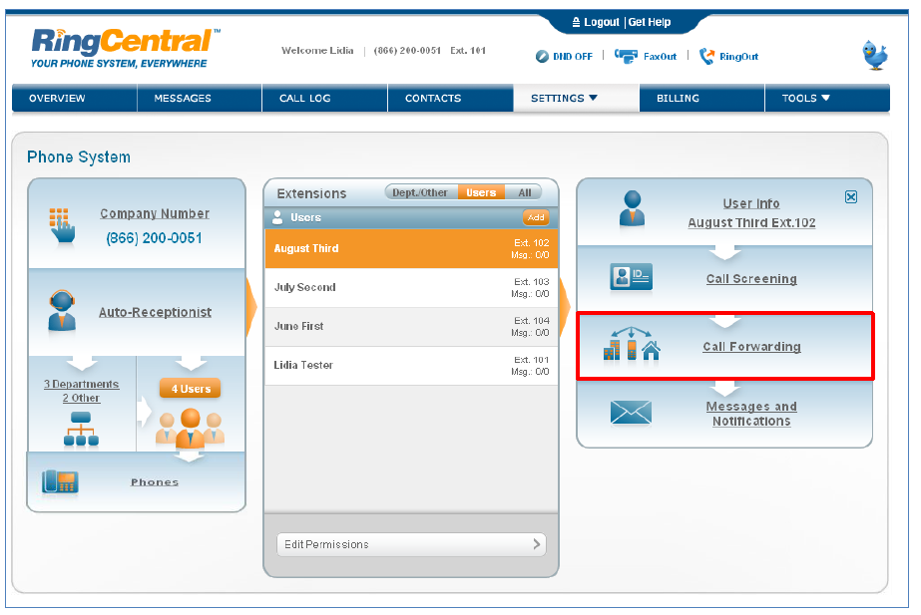The image size is (921, 615).
Task: Click the Phones desk phone icon
Action: coord(60,482)
